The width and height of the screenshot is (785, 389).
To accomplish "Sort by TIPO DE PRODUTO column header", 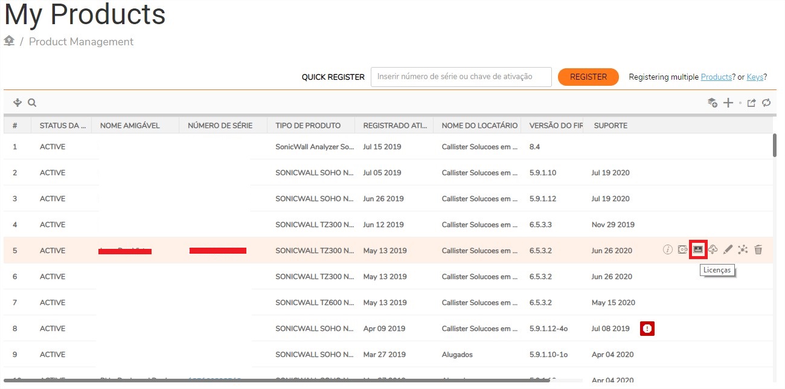I will [310, 126].
